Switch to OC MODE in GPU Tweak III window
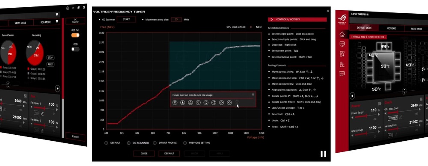The width and height of the screenshot is (428, 166). [x=391, y=28]
